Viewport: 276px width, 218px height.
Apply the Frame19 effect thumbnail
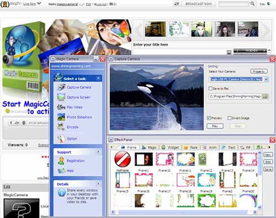206,180
